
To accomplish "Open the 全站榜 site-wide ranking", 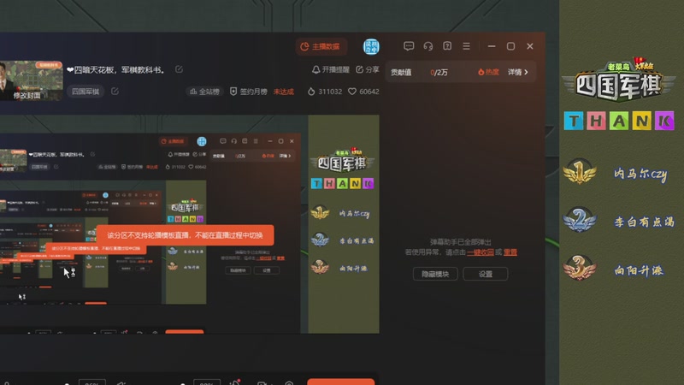I will tap(204, 92).
